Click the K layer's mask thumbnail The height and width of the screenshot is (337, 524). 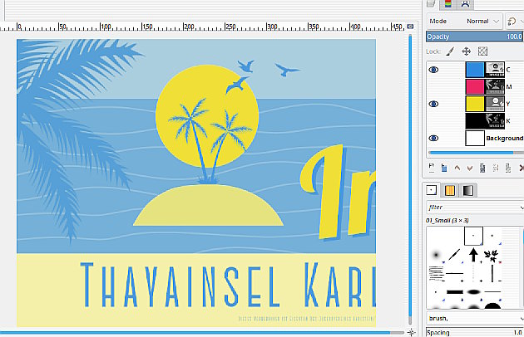495,121
